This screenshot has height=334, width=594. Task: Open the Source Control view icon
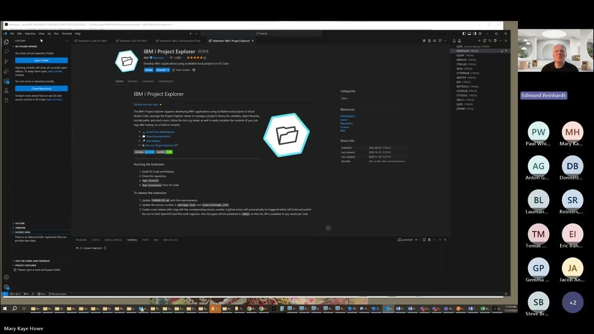6,61
